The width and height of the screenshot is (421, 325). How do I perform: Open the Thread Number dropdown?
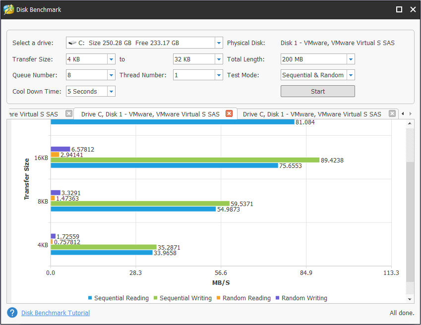point(219,75)
